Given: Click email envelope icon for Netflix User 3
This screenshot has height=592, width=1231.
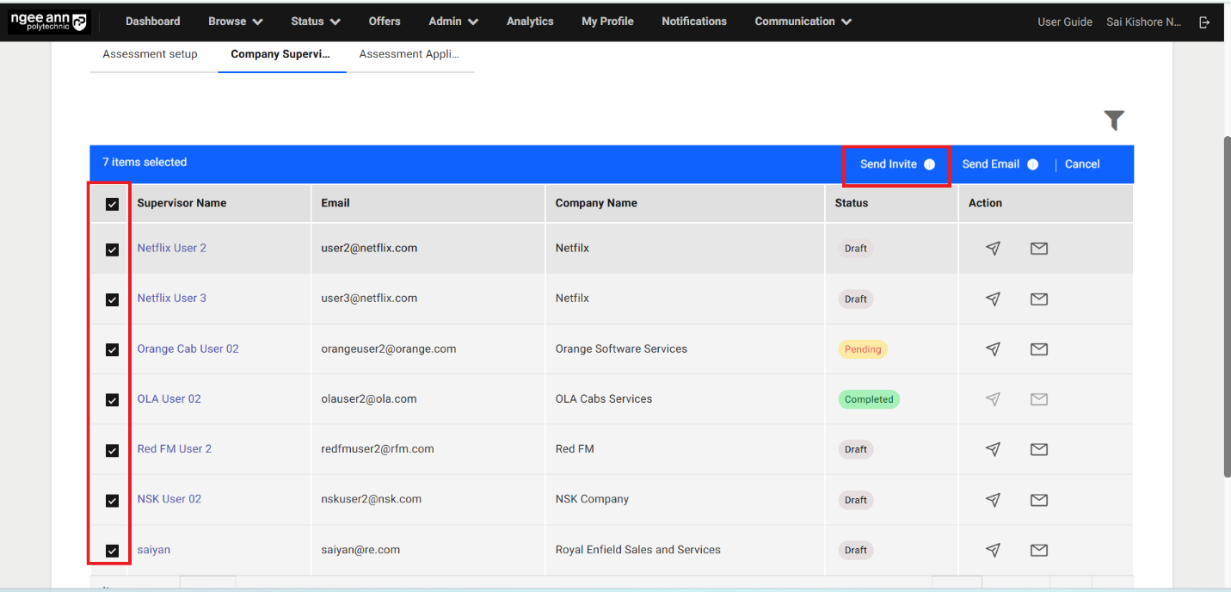Looking at the screenshot, I should click(x=1038, y=299).
